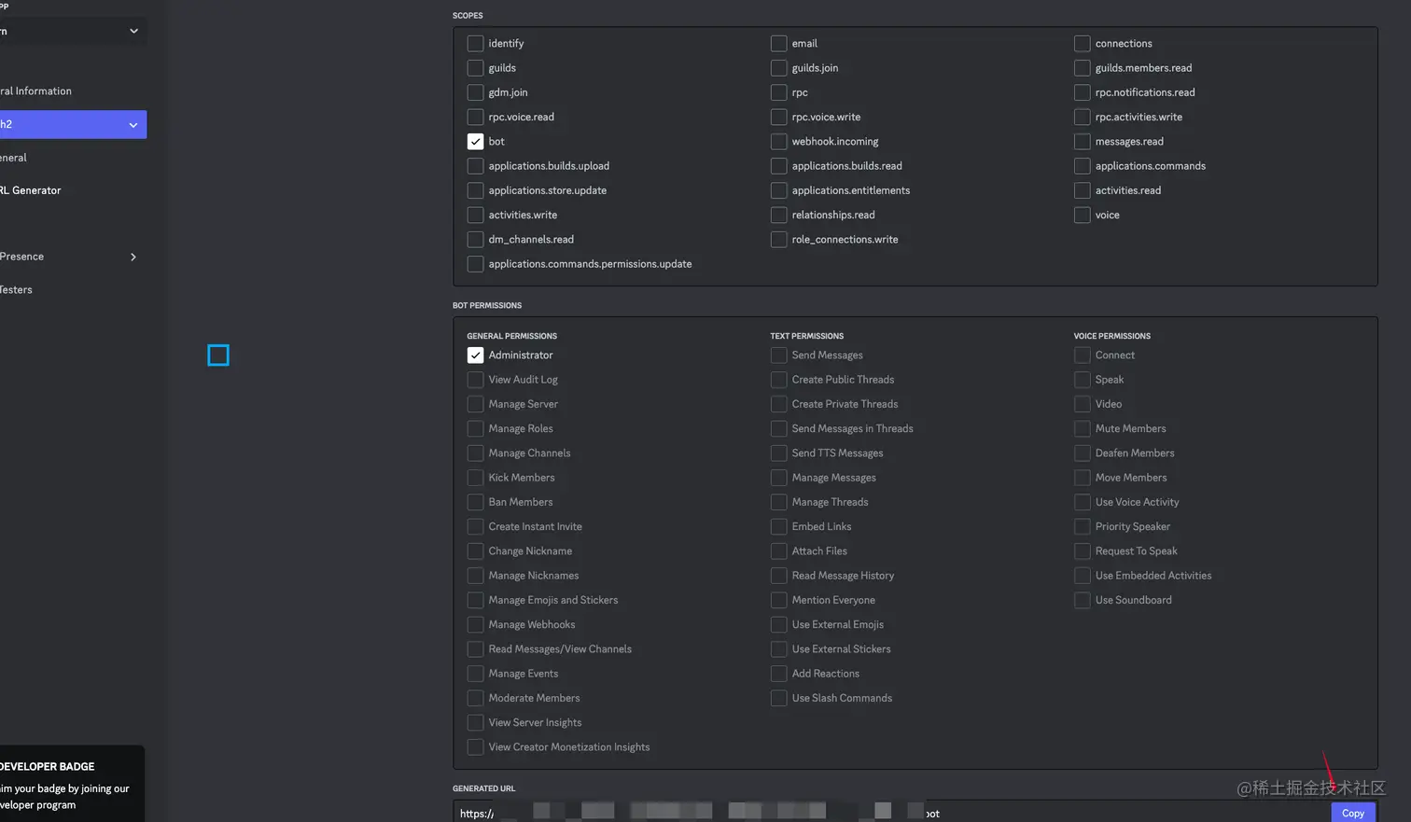Enable Create Public Threads permission
Viewport: 1411px width, 822px height.
coord(779,380)
